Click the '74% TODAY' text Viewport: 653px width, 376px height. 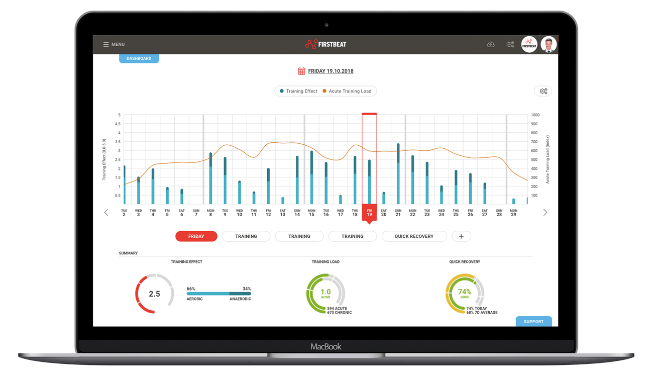tap(477, 309)
